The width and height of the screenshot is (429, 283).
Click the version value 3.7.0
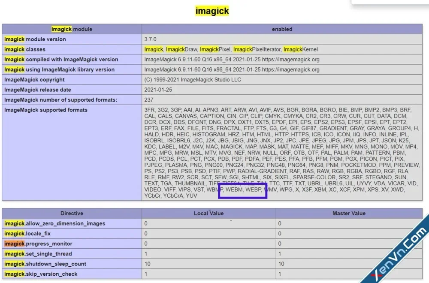(150, 39)
